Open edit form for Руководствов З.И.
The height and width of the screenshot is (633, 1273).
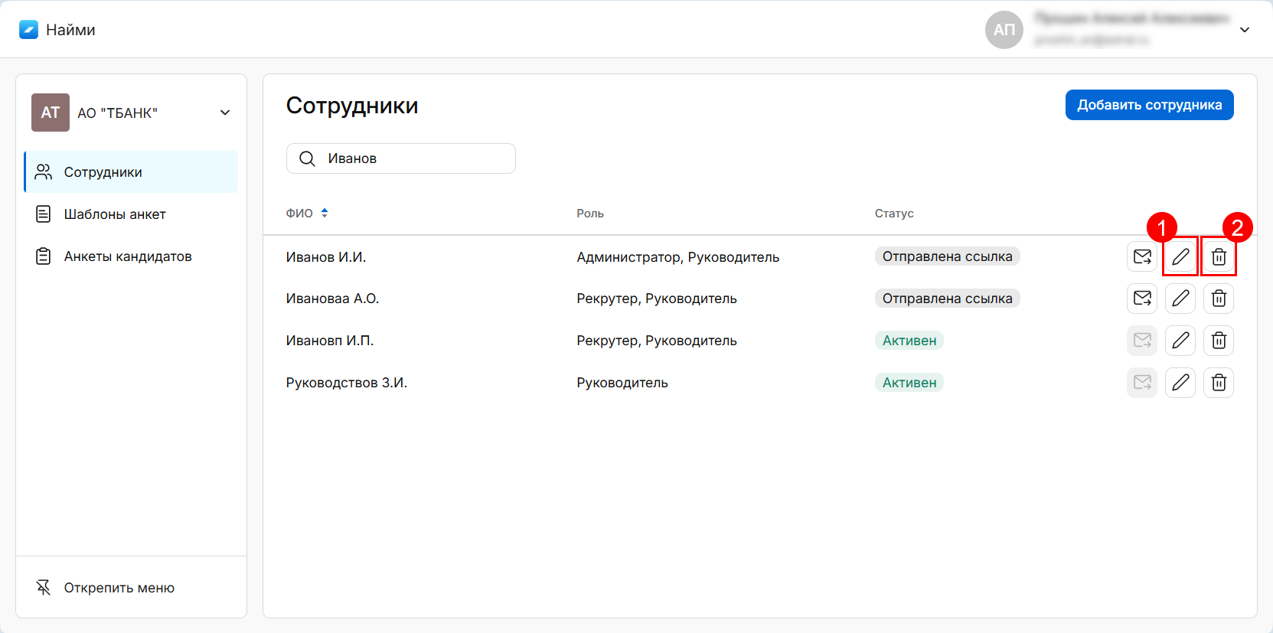tap(1180, 383)
